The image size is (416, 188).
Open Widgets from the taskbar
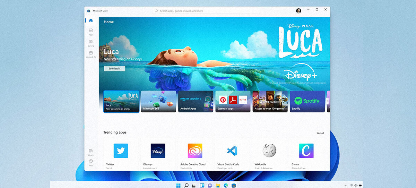[202, 185]
